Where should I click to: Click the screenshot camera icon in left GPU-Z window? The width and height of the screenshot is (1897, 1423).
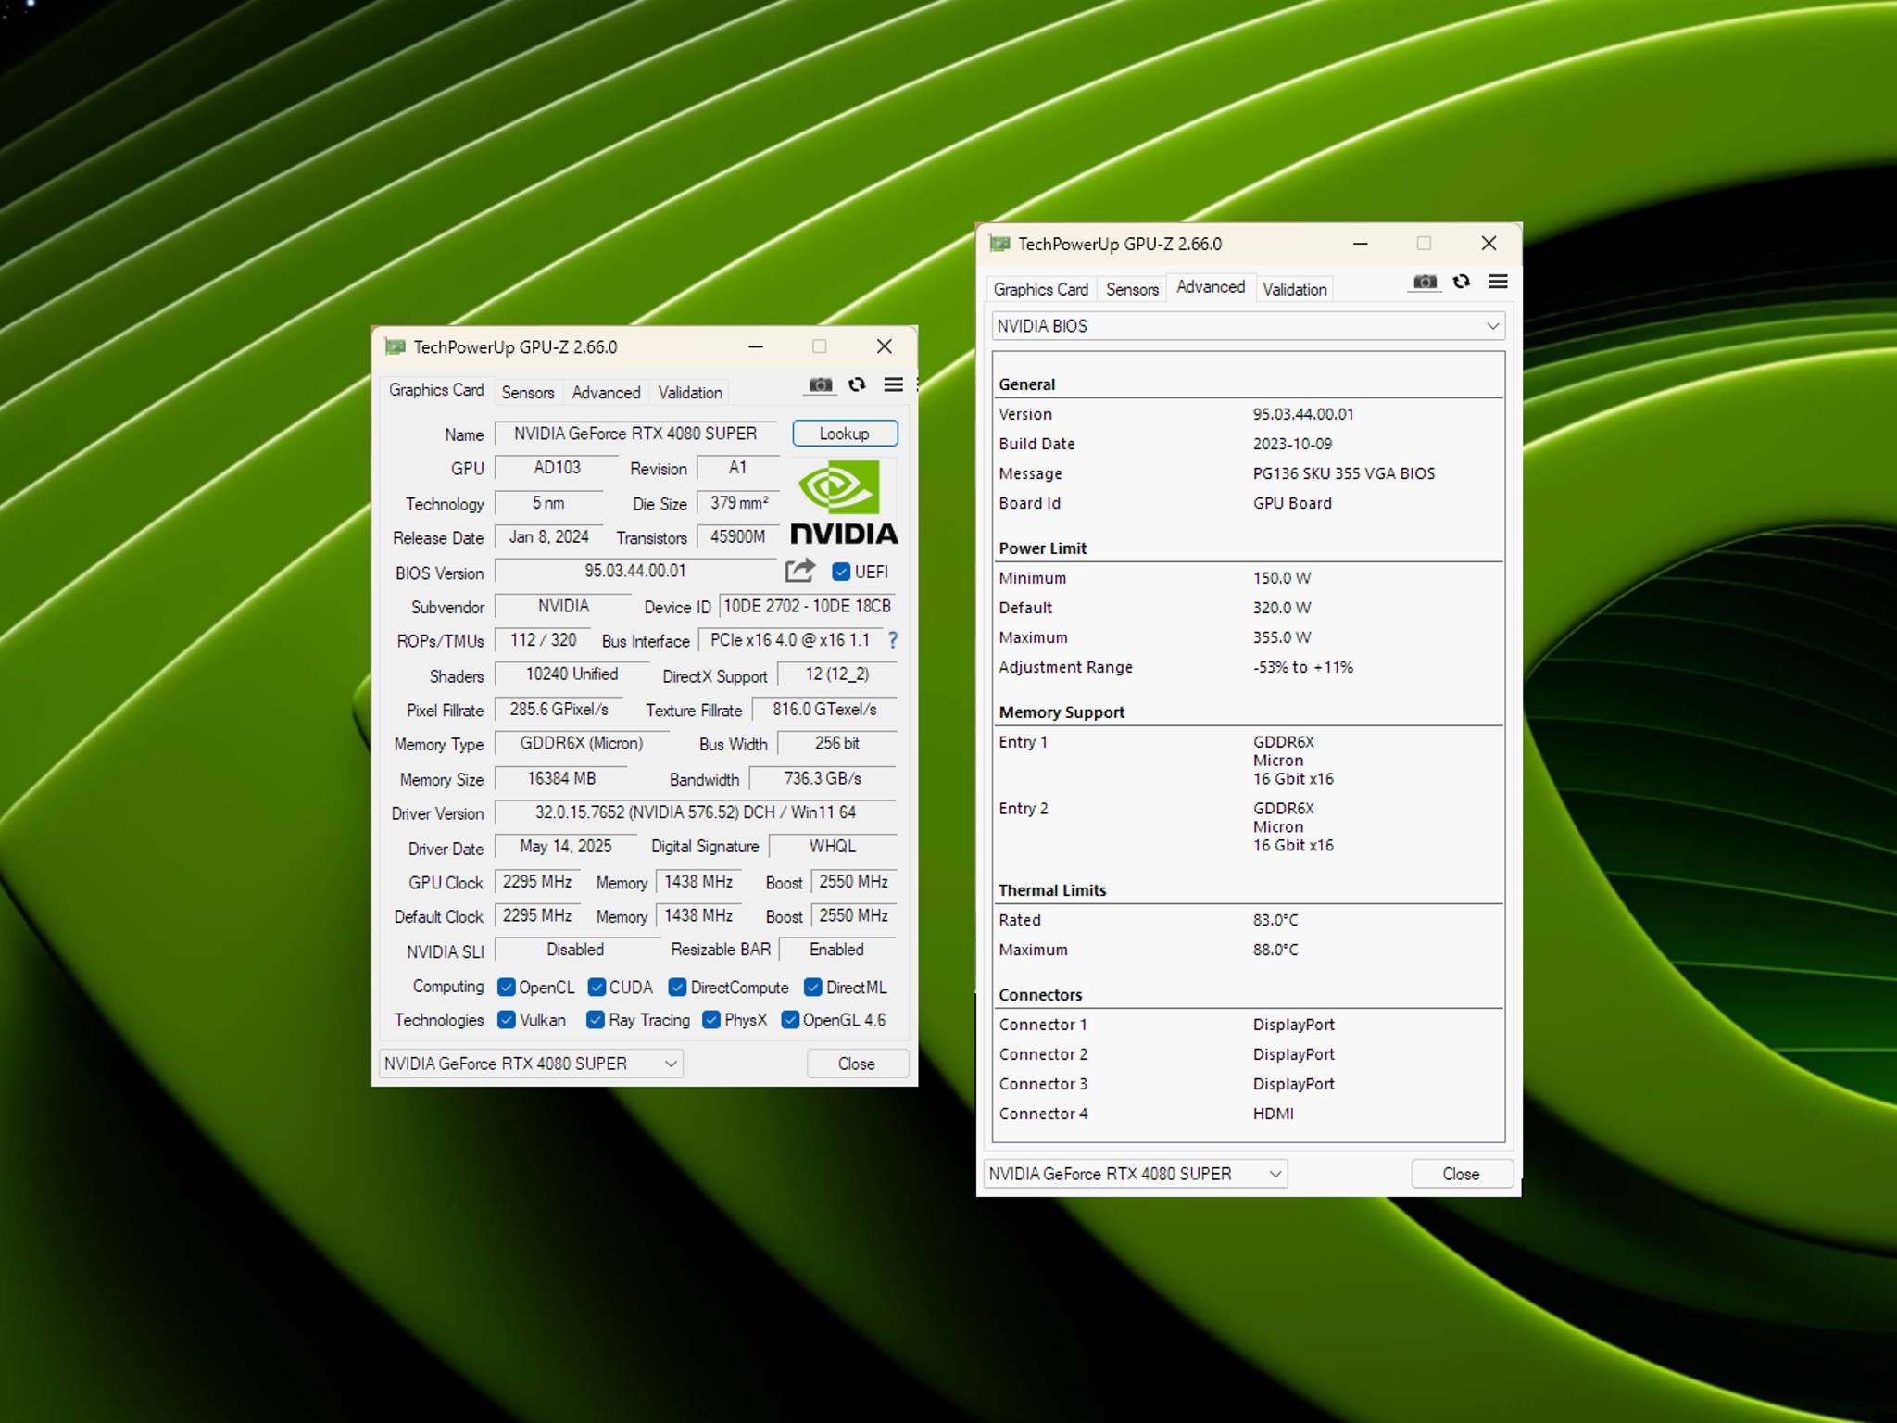click(x=820, y=385)
